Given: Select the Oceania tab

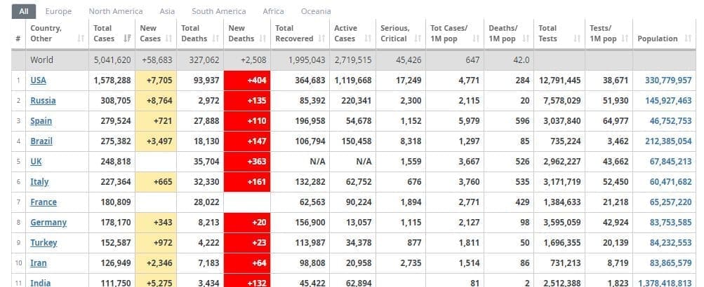Looking at the screenshot, I should [x=316, y=11].
